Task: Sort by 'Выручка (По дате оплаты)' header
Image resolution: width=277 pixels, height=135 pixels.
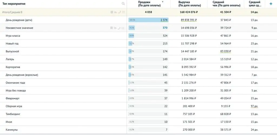Action: coord(190,4)
